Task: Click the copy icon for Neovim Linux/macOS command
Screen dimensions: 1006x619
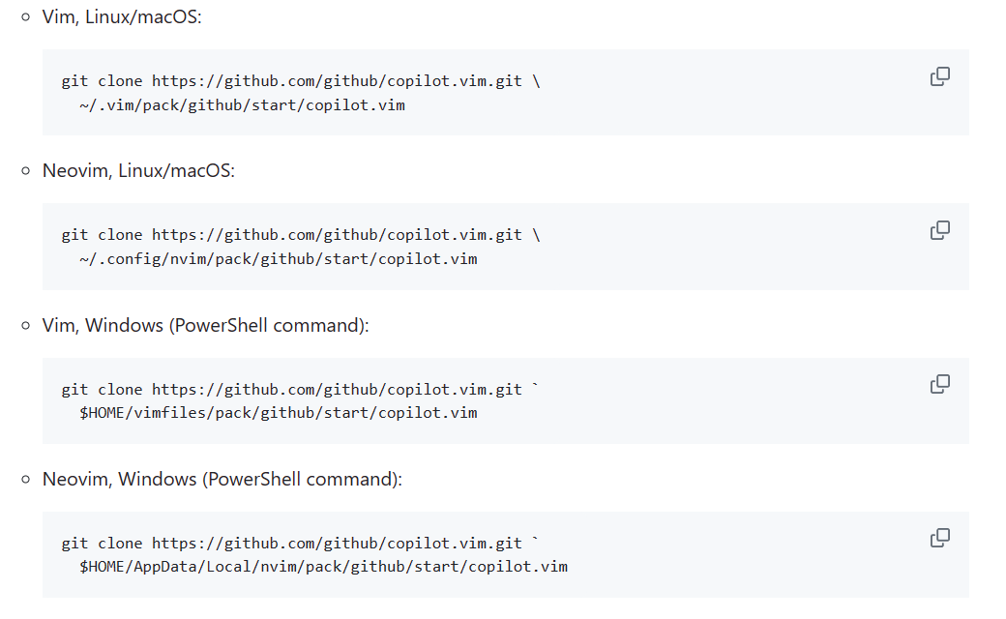Action: pyautogui.click(x=939, y=229)
